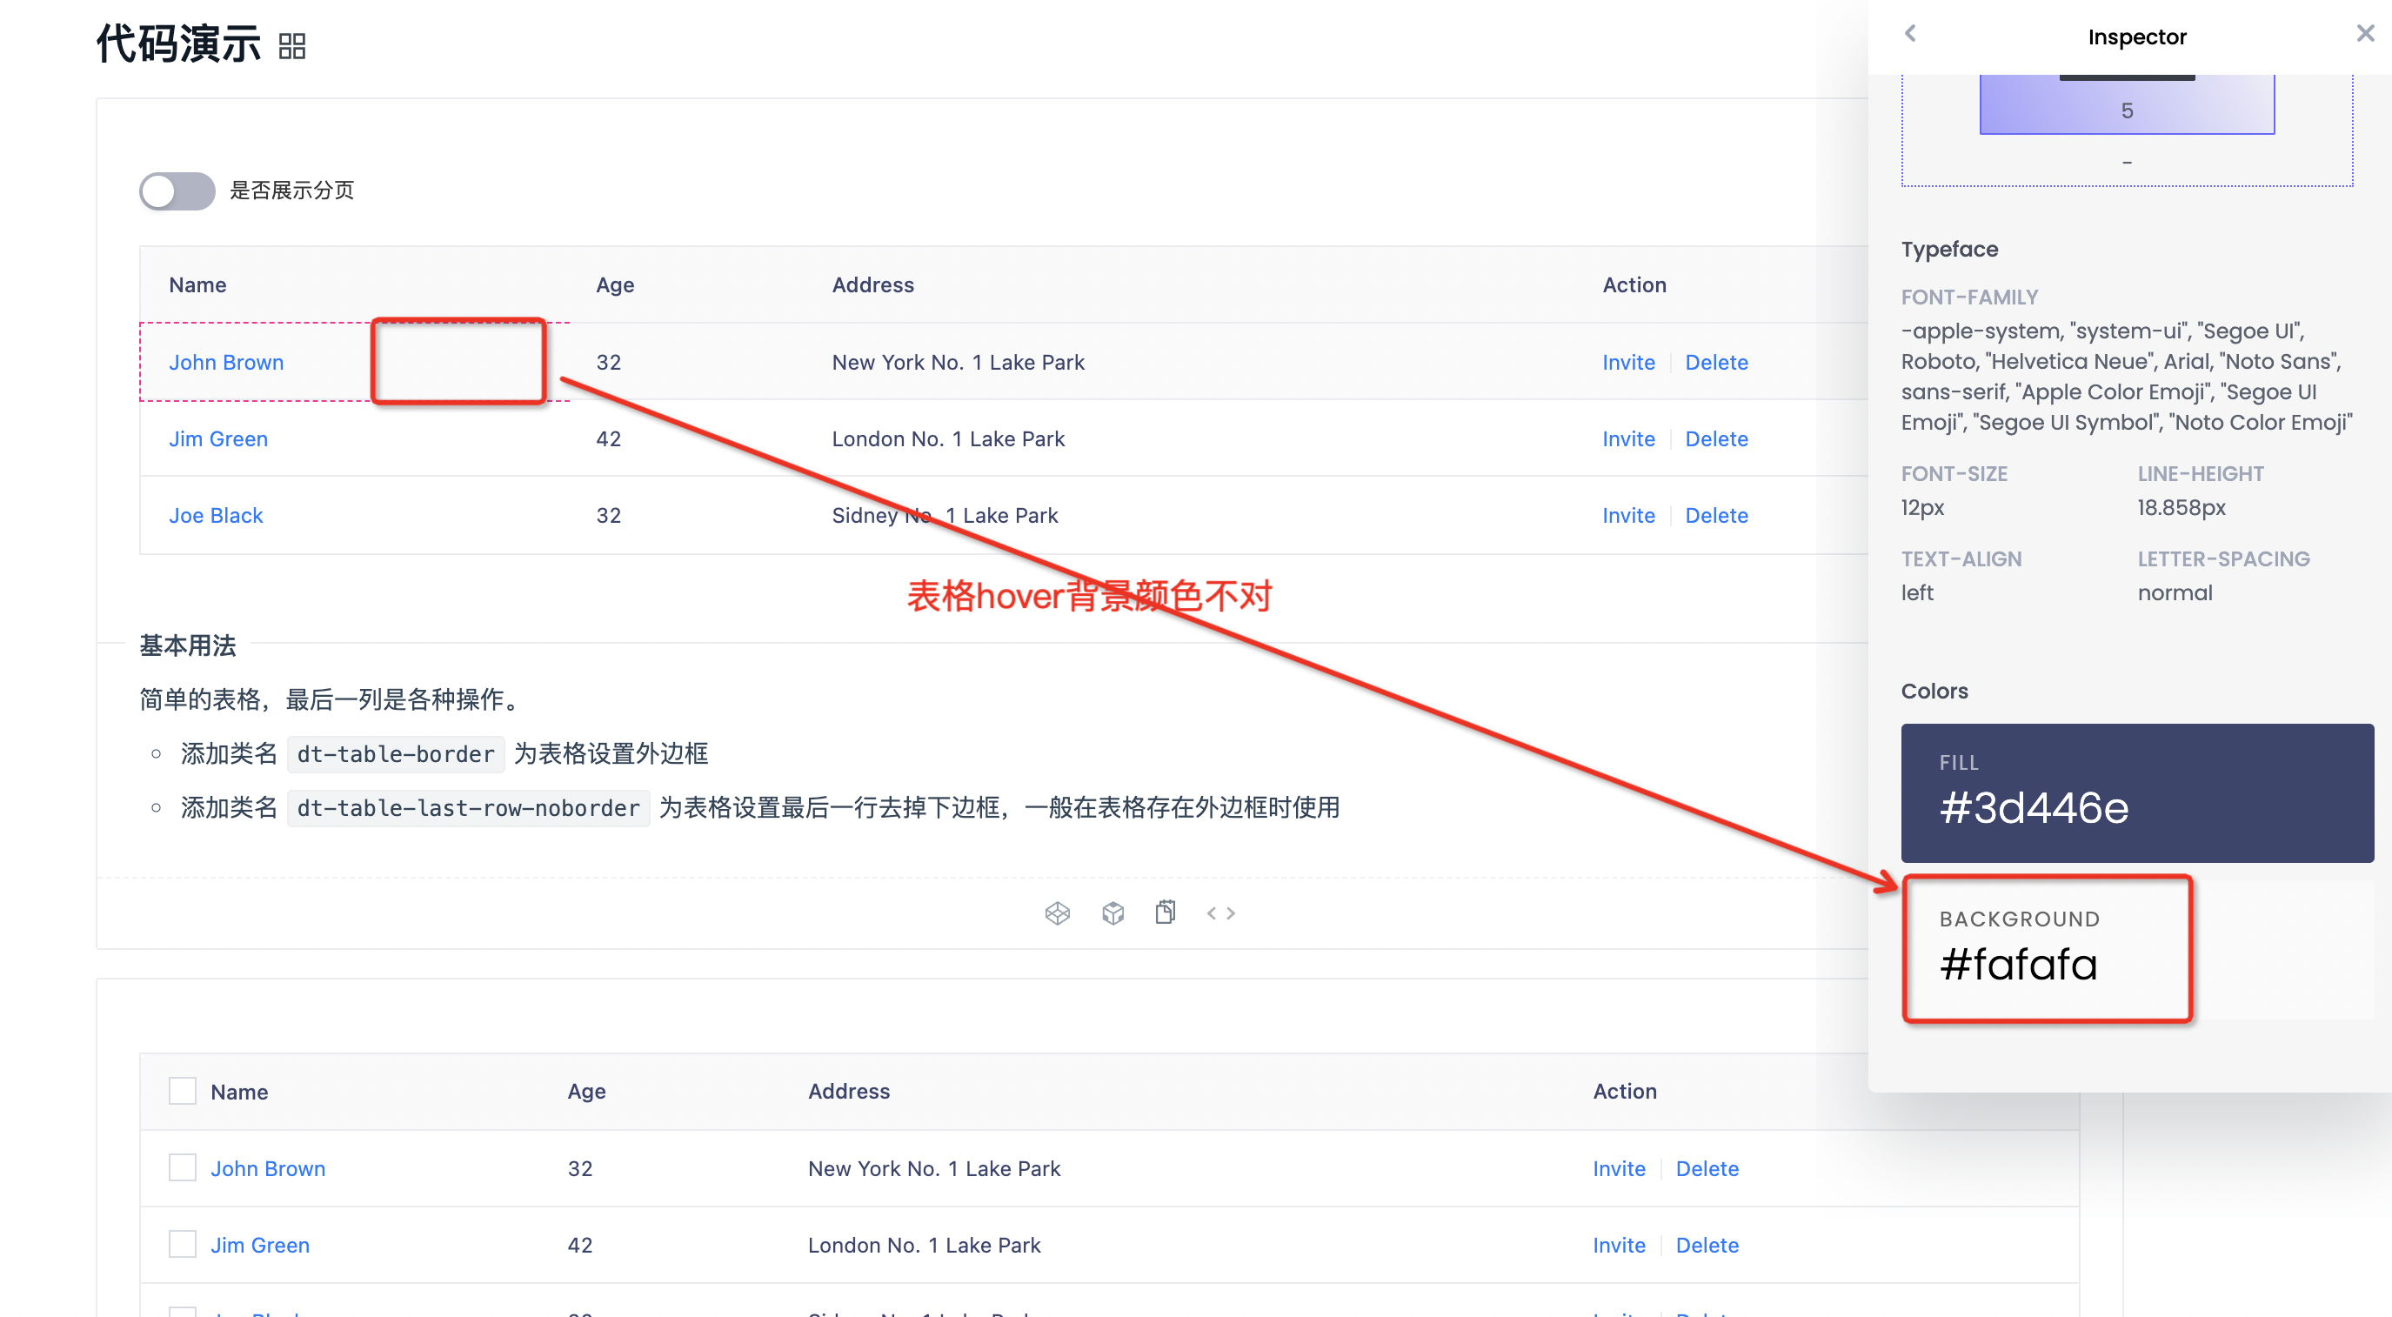Select the BACKGROUND color value #fafafa
Viewport: 2392px width, 1317px height.
(x=2017, y=964)
